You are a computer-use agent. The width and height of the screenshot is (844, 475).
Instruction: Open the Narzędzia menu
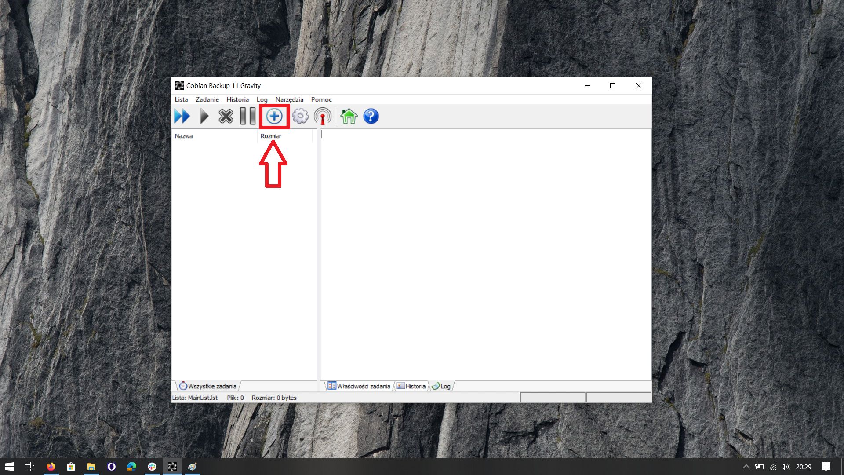pyautogui.click(x=289, y=99)
